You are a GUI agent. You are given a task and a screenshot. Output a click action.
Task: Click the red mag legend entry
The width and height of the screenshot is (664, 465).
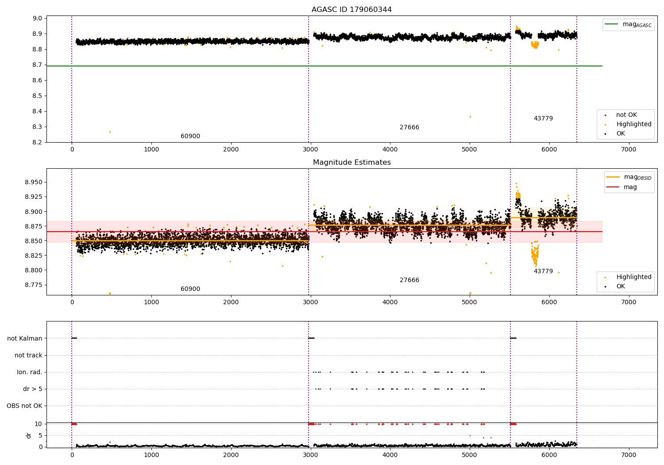click(x=622, y=187)
